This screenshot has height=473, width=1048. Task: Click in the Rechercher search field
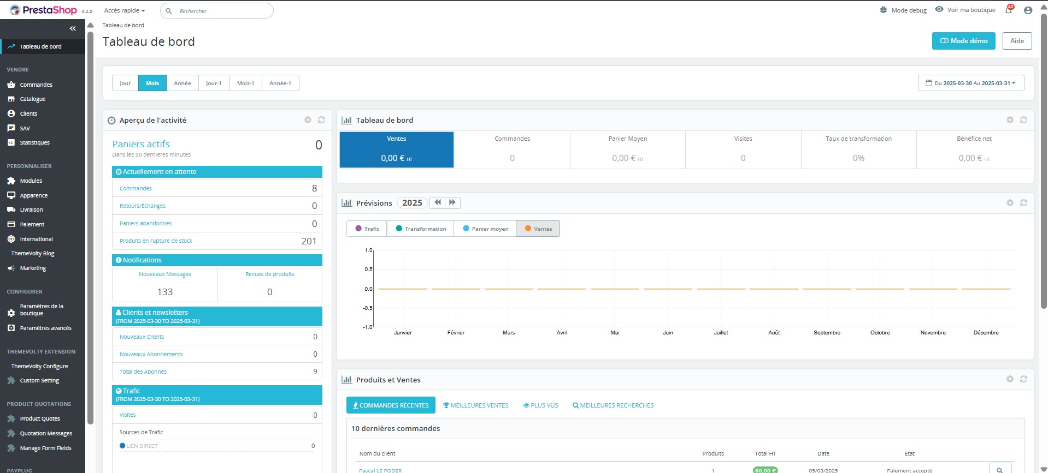tap(223, 11)
